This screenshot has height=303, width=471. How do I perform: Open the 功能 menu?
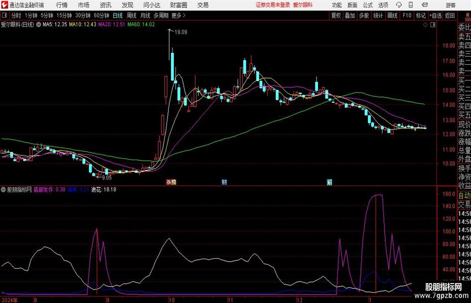(337, 5)
